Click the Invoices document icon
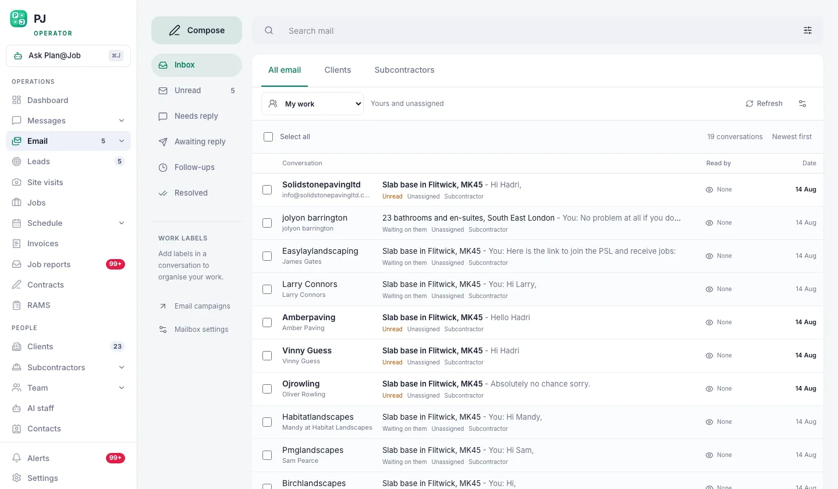Screen dimensions: 838x489 (16, 243)
